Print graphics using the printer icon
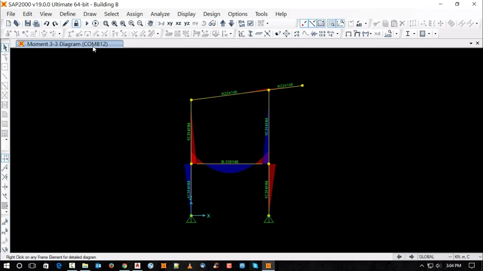The height and width of the screenshot is (271, 483). click(36, 23)
